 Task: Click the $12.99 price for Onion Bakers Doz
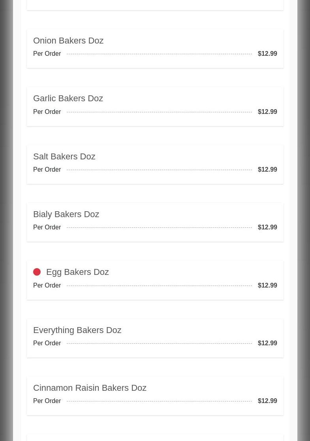tap(267, 54)
